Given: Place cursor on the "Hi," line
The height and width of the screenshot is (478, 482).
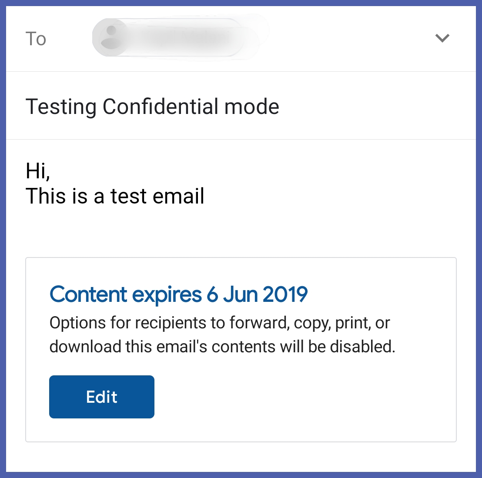Looking at the screenshot, I should coord(38,170).
